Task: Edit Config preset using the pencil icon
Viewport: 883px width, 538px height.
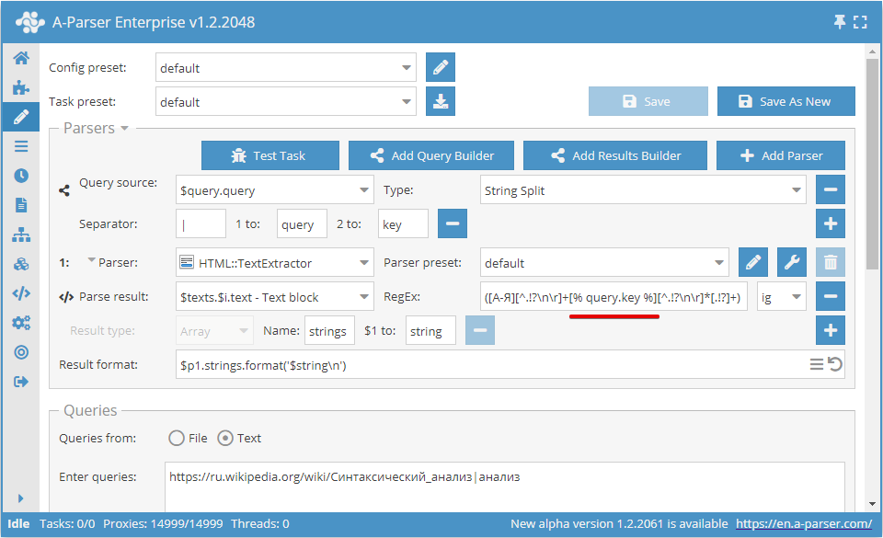Action: [440, 67]
